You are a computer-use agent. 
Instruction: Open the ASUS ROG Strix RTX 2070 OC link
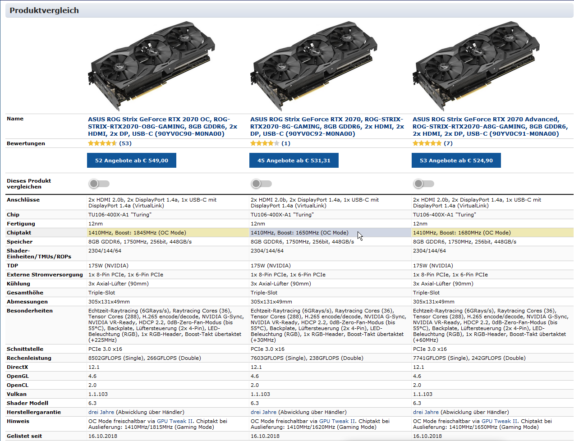pos(163,127)
